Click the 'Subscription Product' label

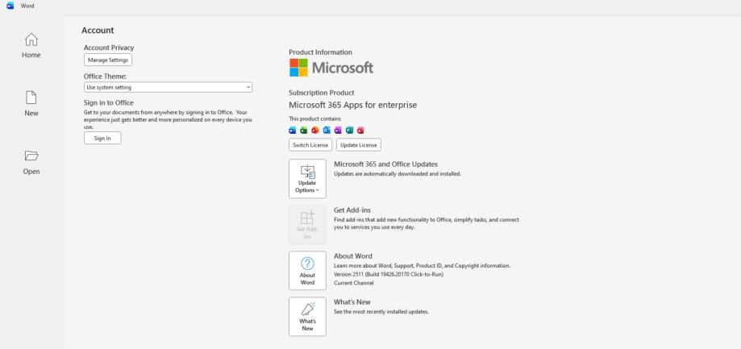coord(322,93)
